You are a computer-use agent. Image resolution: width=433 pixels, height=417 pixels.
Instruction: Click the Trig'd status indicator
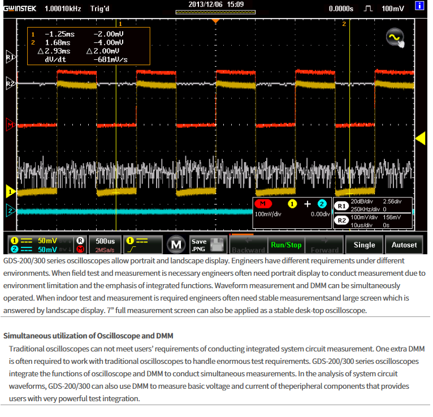click(x=99, y=9)
